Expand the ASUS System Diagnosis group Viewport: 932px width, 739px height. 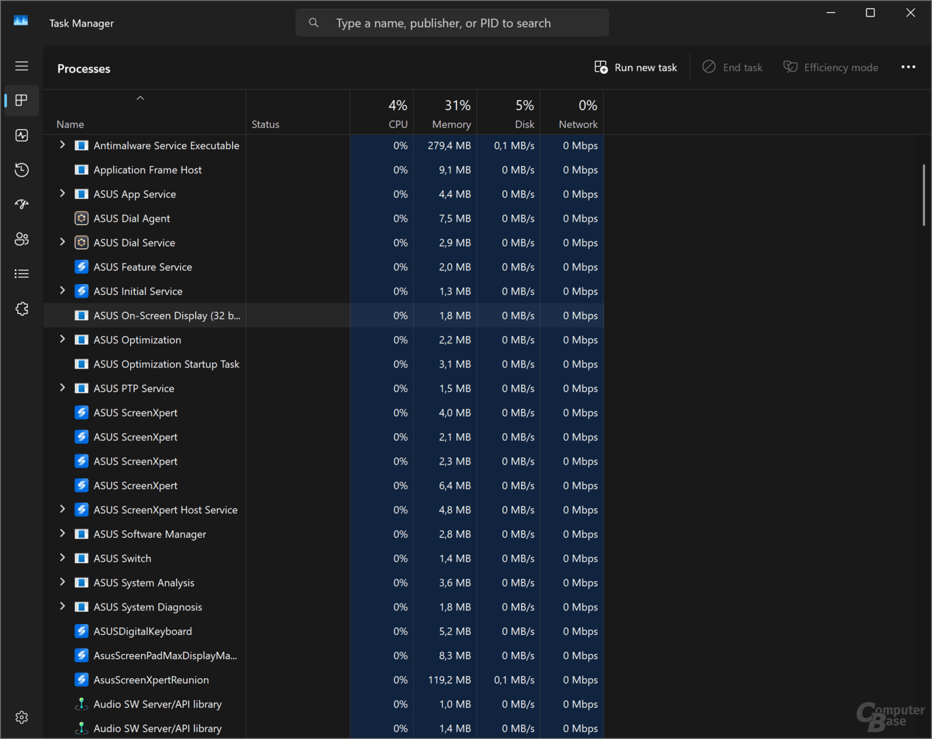pos(62,606)
